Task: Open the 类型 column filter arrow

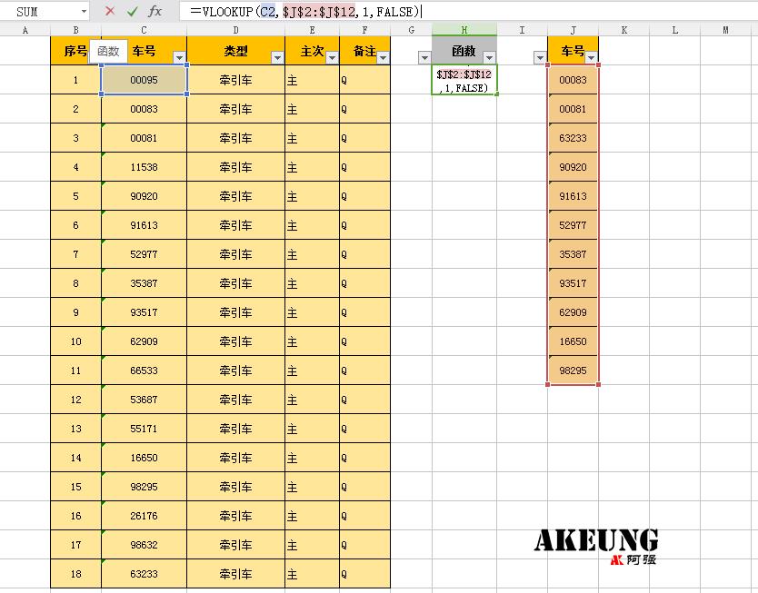Action: [277, 58]
